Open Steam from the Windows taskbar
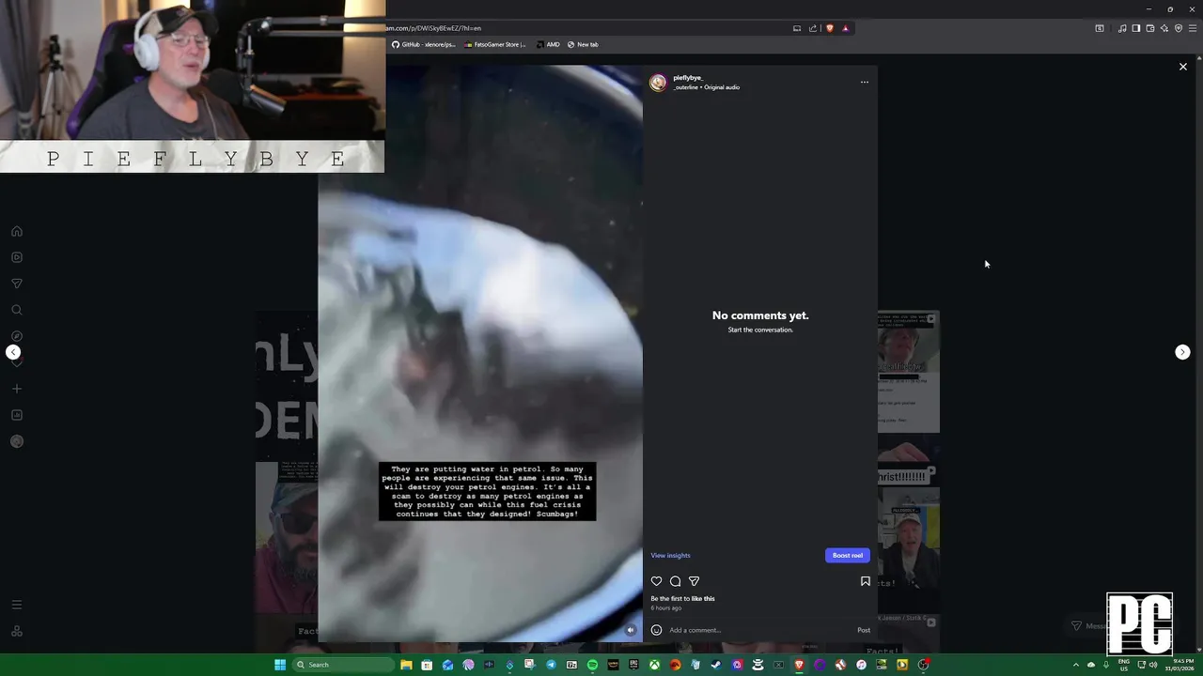The height and width of the screenshot is (676, 1203). point(716,665)
